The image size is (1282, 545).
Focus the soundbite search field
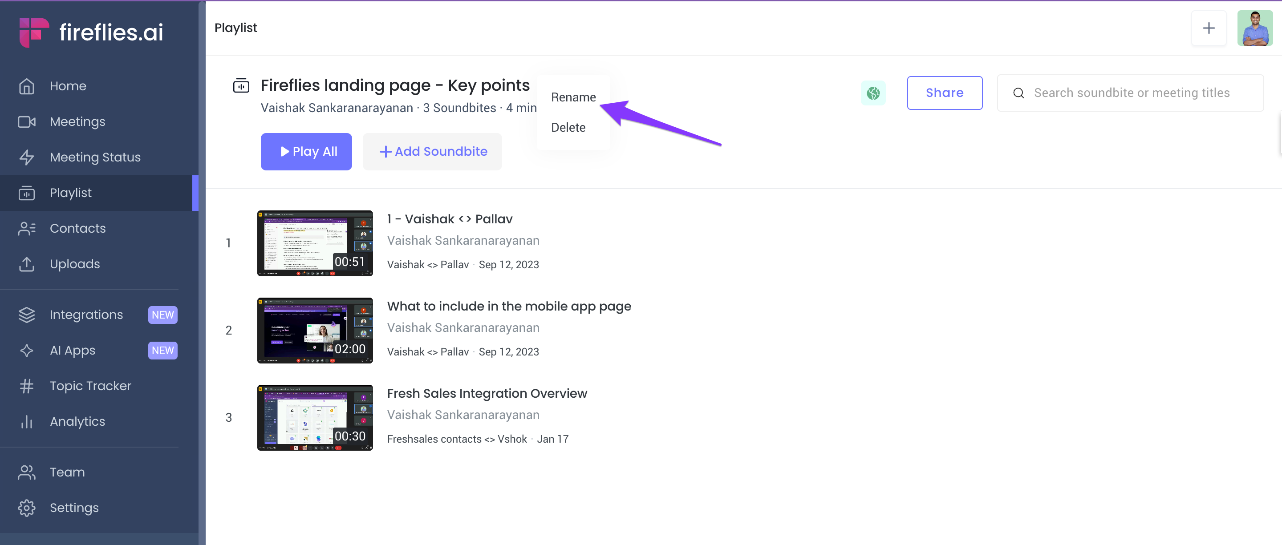point(1130,93)
